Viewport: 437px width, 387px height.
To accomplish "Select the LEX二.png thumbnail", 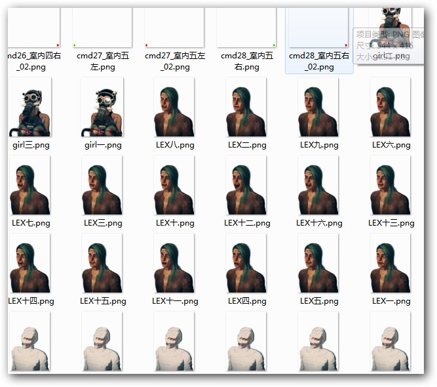I will click(246, 107).
